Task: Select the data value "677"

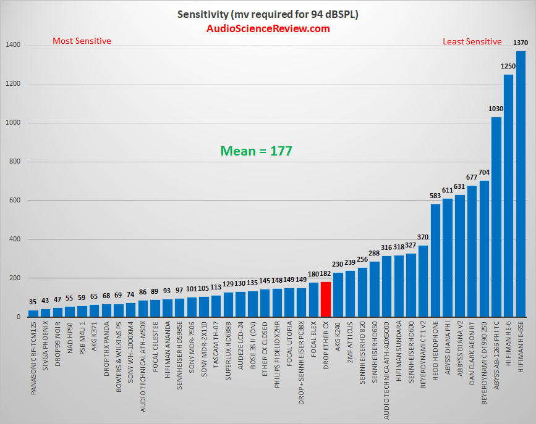Action: (472, 177)
